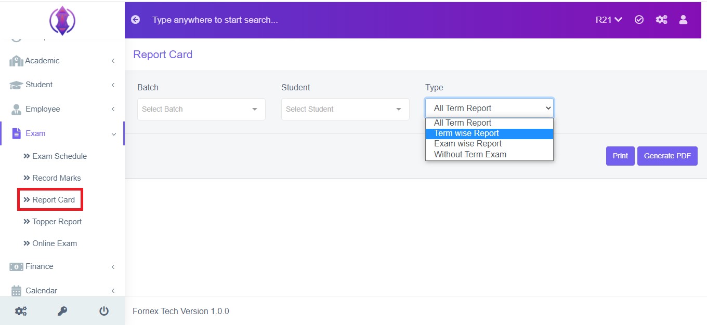Click the Calendar icon in sidebar

[x=16, y=291]
